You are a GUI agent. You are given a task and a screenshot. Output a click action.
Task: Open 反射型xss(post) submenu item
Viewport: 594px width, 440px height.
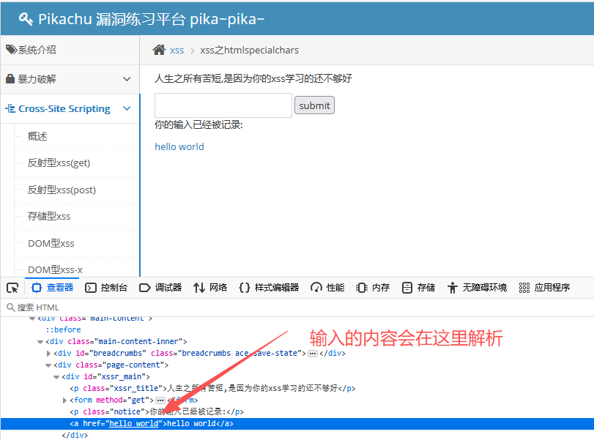pos(62,190)
